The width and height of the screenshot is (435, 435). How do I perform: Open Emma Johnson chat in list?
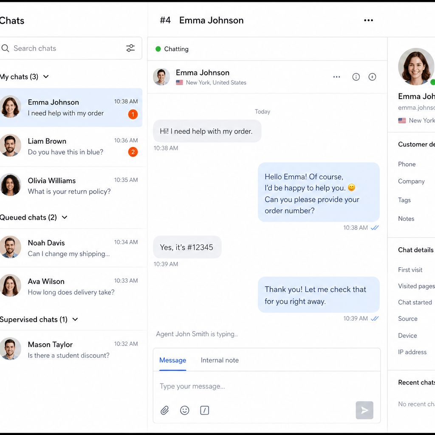(71, 107)
